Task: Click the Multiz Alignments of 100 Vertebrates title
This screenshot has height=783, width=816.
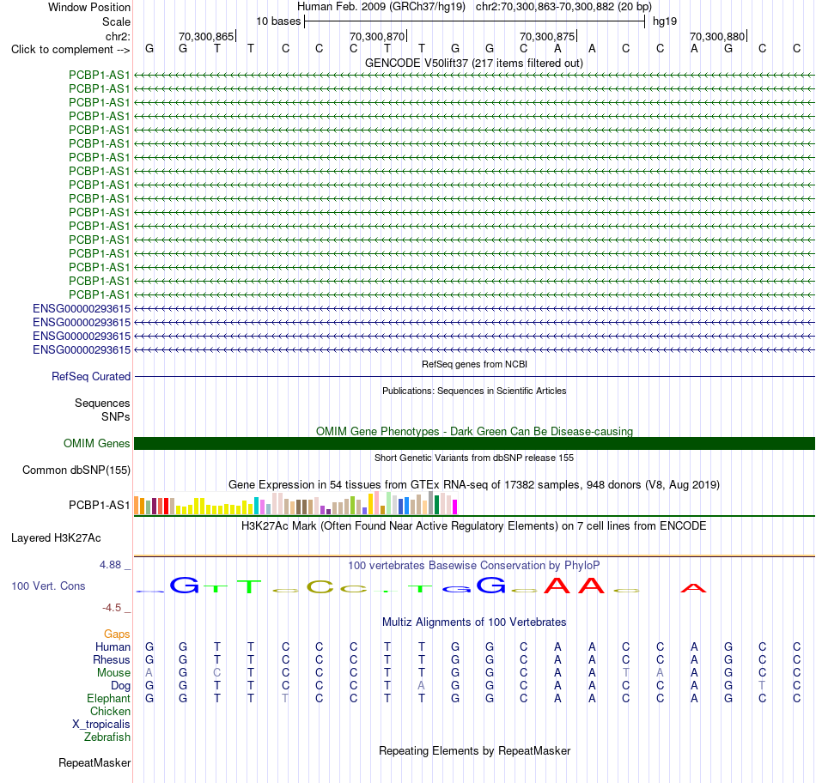Action: [474, 622]
